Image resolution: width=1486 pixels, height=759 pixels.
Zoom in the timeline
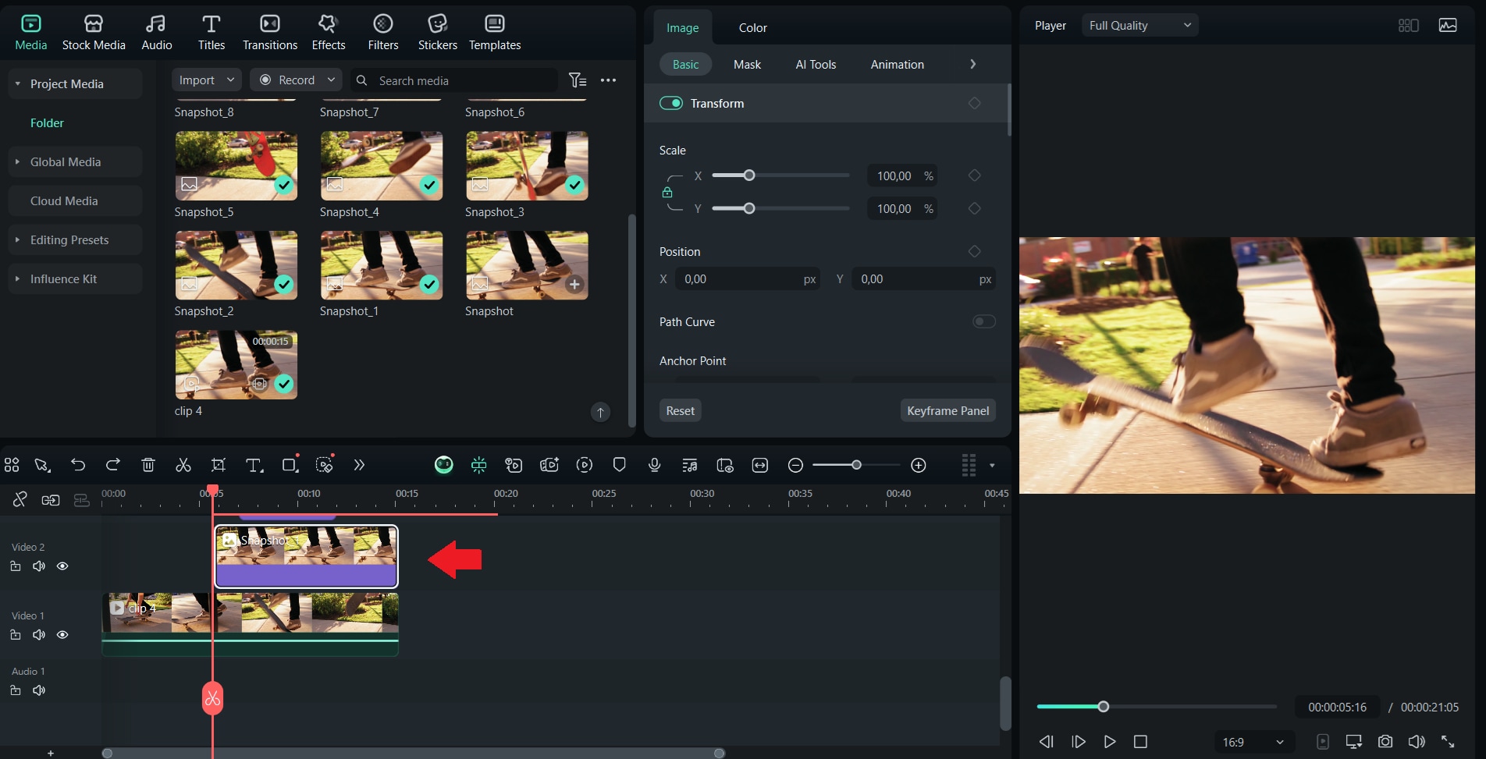click(x=919, y=465)
